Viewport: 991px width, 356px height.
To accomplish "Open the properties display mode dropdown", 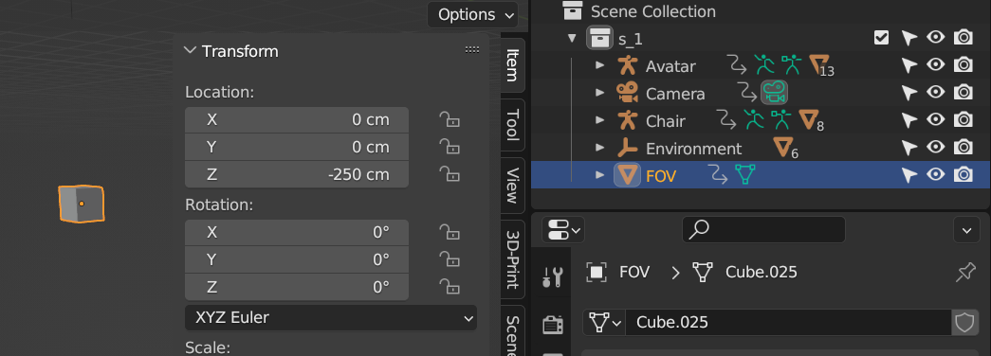I will pyautogui.click(x=563, y=230).
